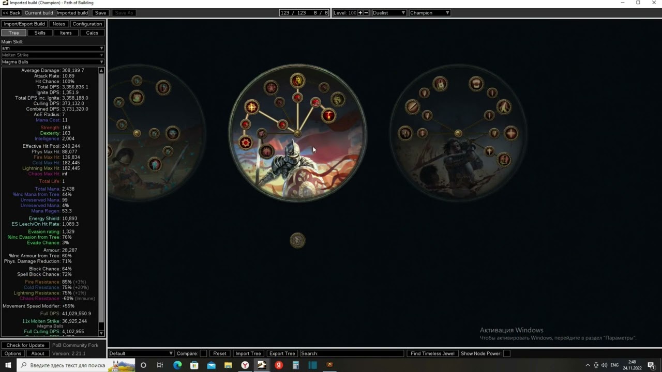Click Check for Update button
This screenshot has height=372, width=662.
point(25,345)
